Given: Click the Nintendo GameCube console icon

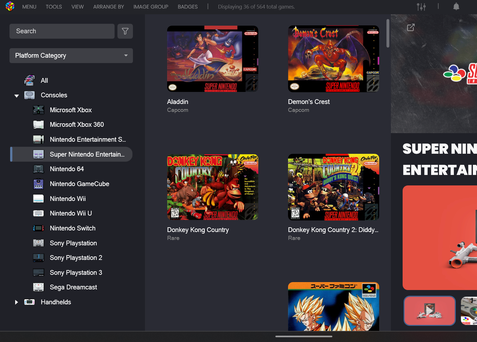Looking at the screenshot, I should [39, 184].
